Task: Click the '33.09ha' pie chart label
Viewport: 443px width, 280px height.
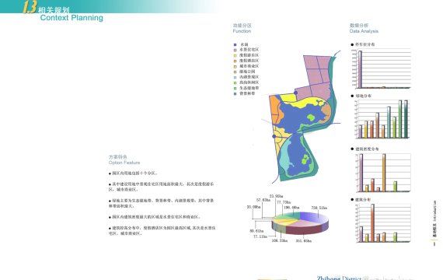Action: [253, 207]
